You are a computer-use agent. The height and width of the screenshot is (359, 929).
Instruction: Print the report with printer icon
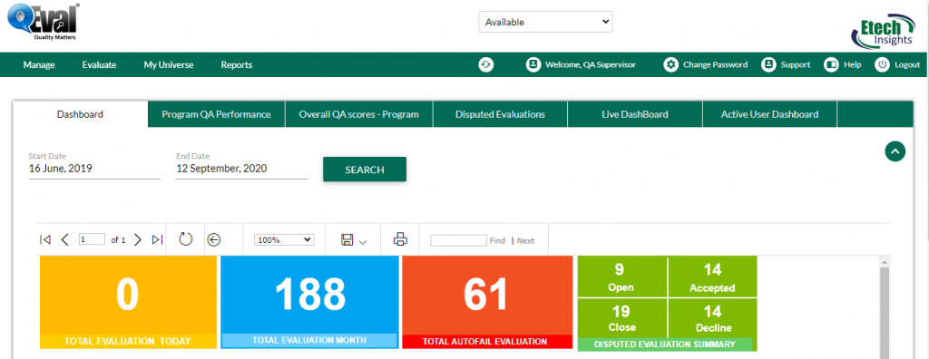(x=400, y=239)
